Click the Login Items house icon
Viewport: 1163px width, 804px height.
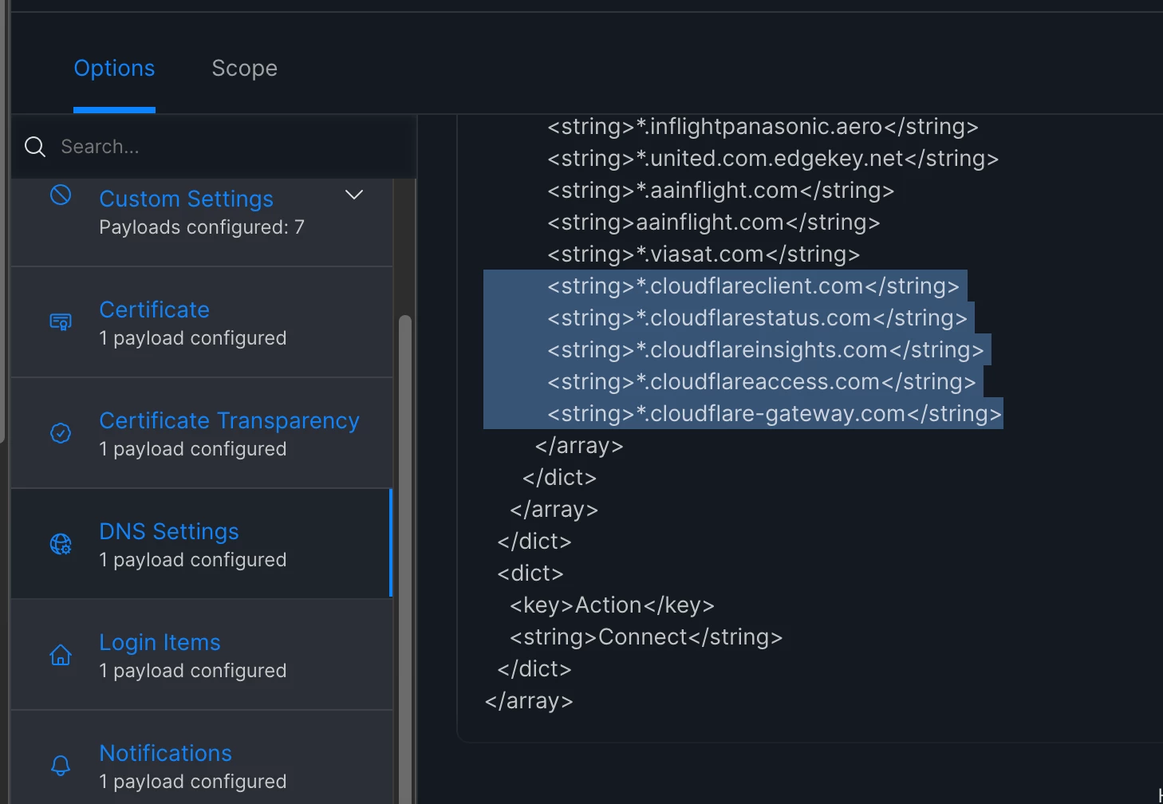(x=61, y=655)
